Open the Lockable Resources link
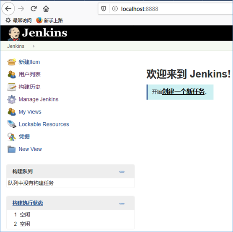Screen dimensions: 233x232 click(44, 124)
